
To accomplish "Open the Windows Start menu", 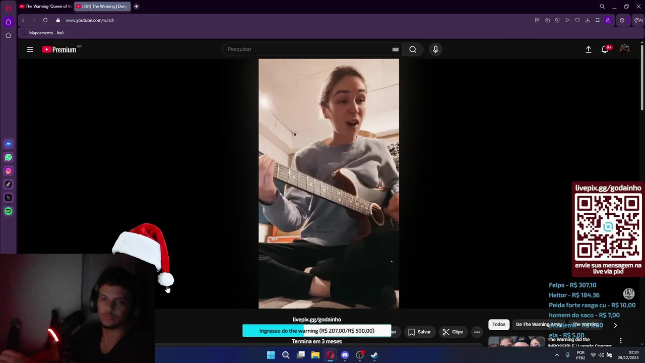I will (x=271, y=355).
